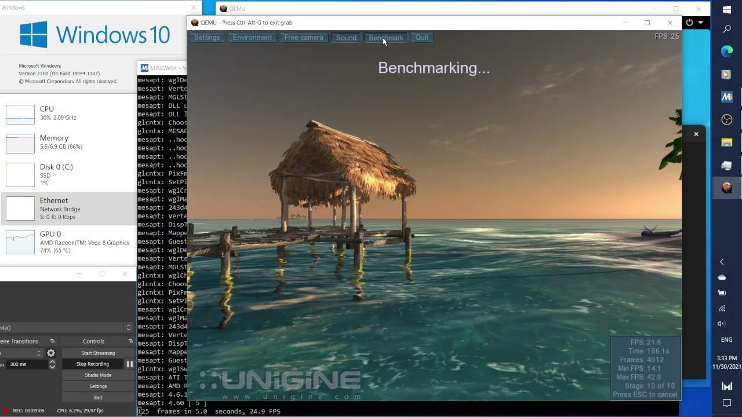The width and height of the screenshot is (742, 417).
Task: Click the QEMU window title icon
Action: 195,23
